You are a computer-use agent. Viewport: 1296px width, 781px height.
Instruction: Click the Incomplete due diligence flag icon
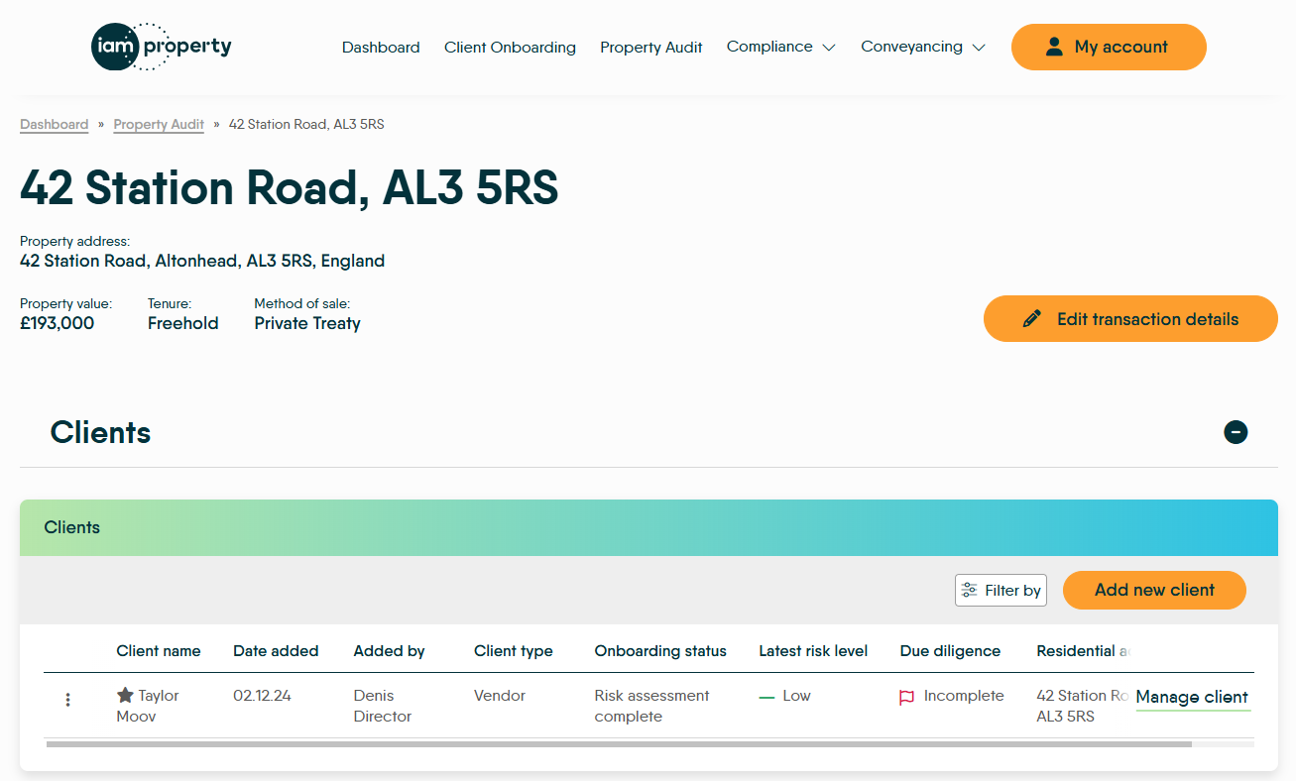pyautogui.click(x=906, y=697)
